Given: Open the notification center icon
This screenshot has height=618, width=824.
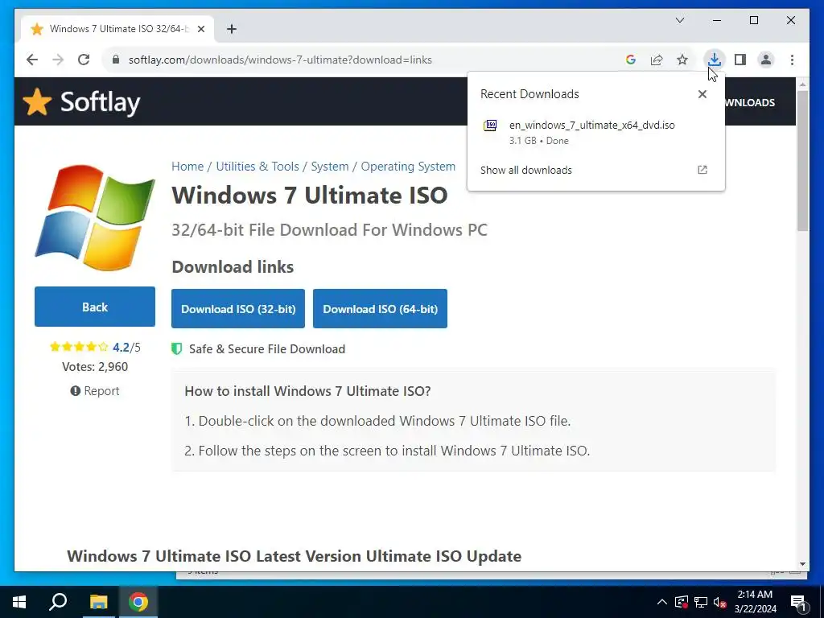Looking at the screenshot, I should [x=798, y=604].
